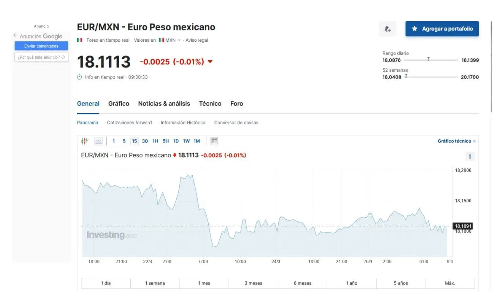Select the area chart type icon

coord(98,141)
